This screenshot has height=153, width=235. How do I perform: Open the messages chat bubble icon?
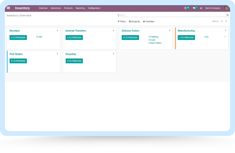click(x=194, y=8)
